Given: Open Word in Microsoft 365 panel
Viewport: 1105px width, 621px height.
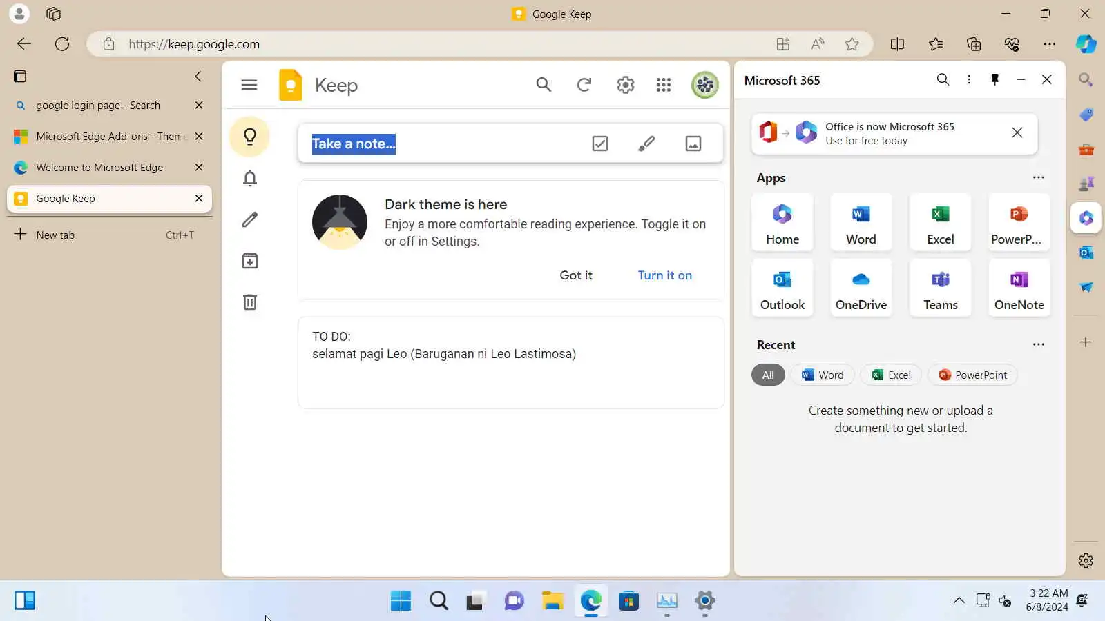Looking at the screenshot, I should [x=861, y=222].
